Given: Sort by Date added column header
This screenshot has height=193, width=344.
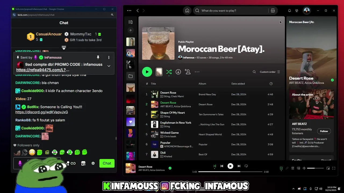Looking at the screenshot, I should (x=238, y=84).
